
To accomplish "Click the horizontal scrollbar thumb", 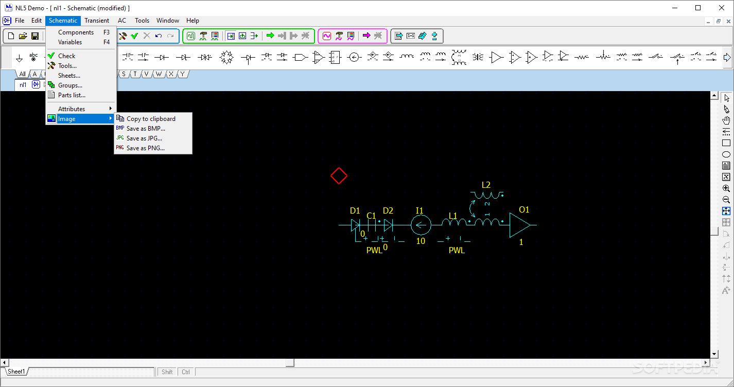I will 290,362.
